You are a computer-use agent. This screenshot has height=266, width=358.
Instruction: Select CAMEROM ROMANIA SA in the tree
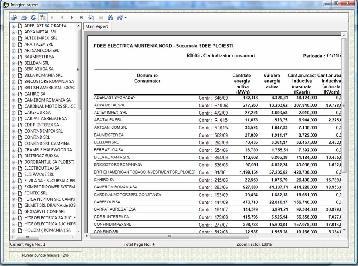[x=47, y=100]
